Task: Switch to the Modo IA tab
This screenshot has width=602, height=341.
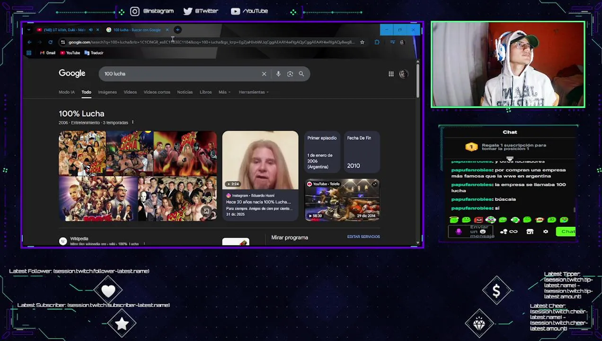Action: (67, 92)
